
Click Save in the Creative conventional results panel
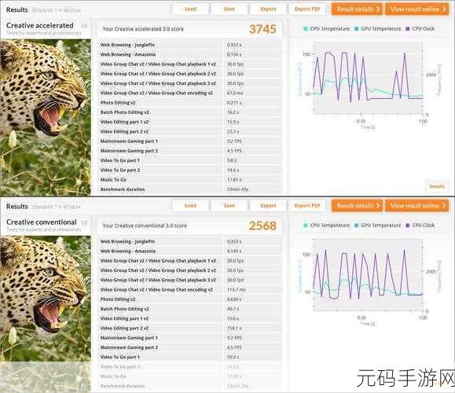point(229,205)
